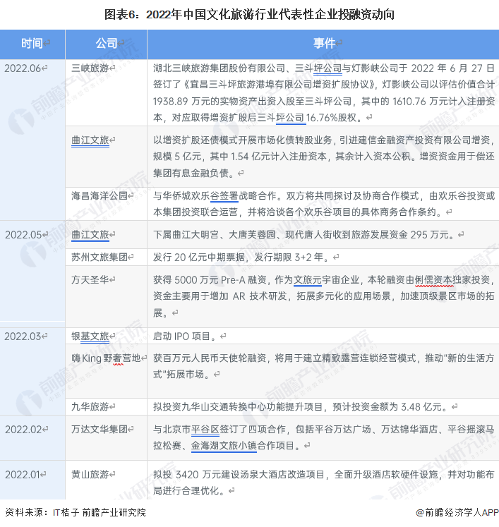Click the source line 资料来源：IT桔子 前瞻产业研究院
The width and height of the screenshot is (499, 527).
coord(76,512)
